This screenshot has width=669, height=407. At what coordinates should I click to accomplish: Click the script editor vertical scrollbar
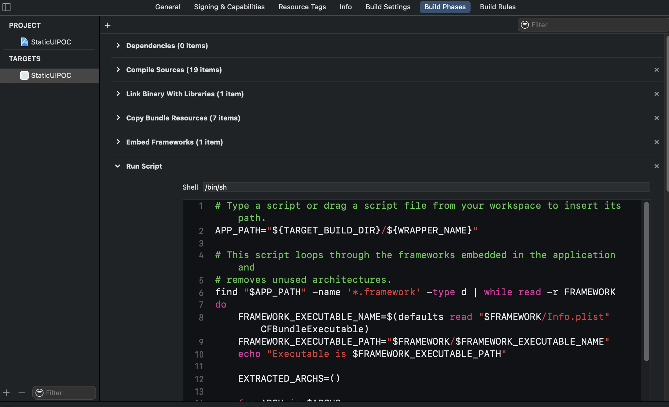[x=646, y=281]
